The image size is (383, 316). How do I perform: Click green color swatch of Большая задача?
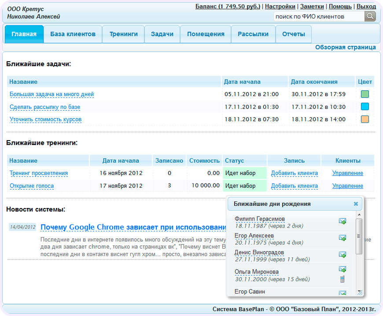(x=365, y=94)
